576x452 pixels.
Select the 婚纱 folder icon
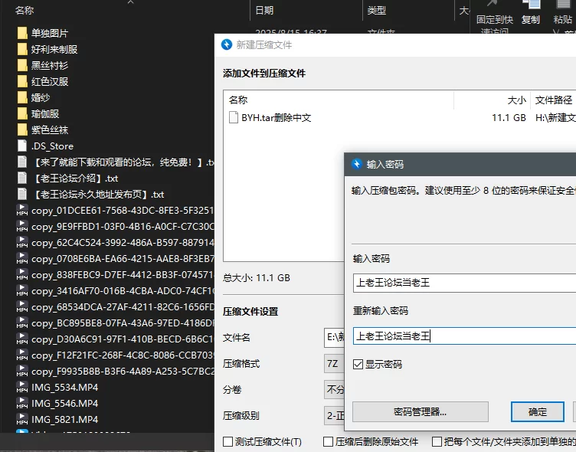[x=22, y=97]
